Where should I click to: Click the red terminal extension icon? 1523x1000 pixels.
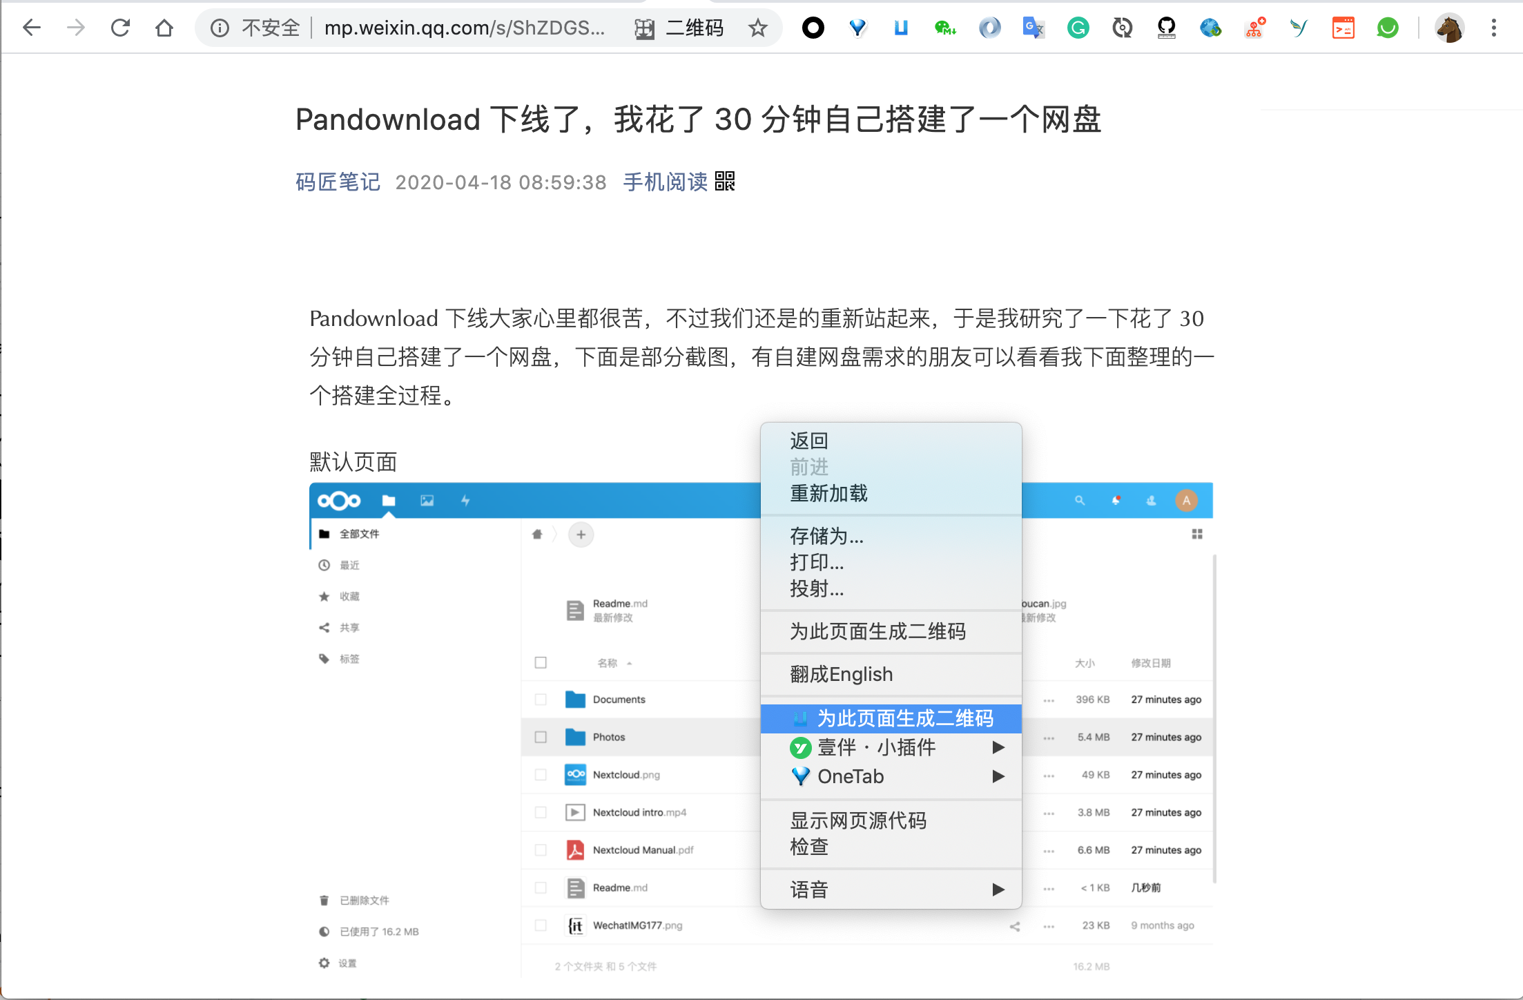click(x=1343, y=28)
